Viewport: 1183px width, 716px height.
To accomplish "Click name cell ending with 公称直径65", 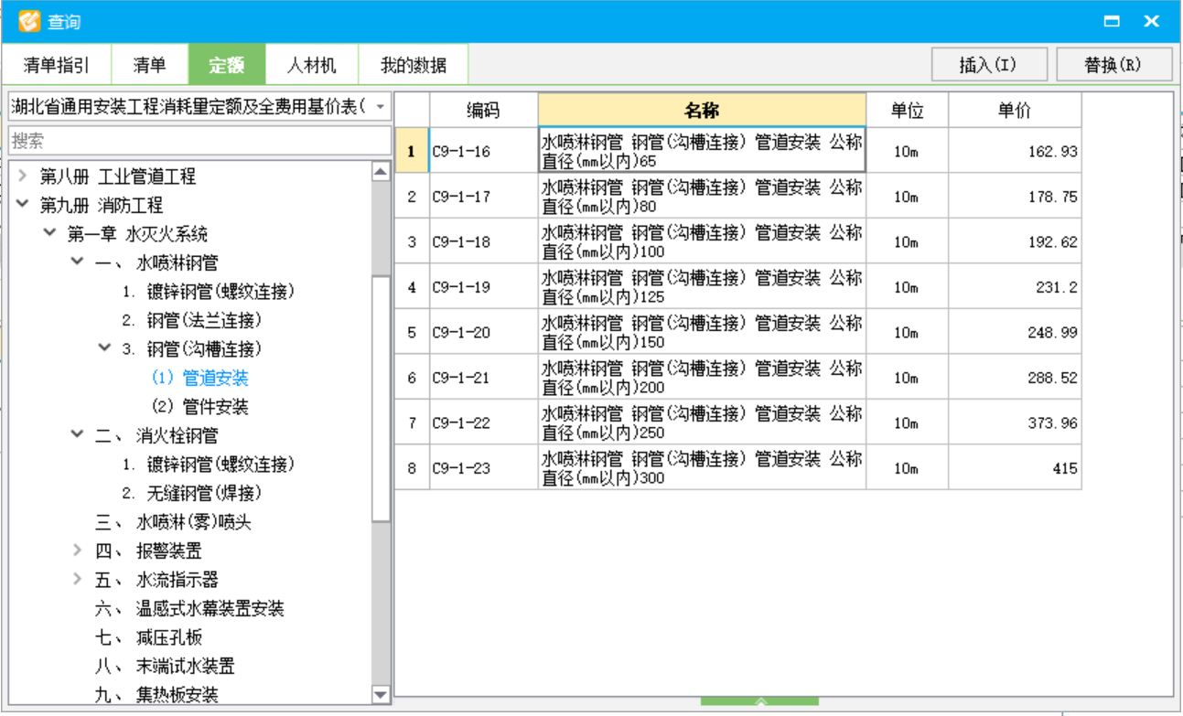I will coord(702,151).
